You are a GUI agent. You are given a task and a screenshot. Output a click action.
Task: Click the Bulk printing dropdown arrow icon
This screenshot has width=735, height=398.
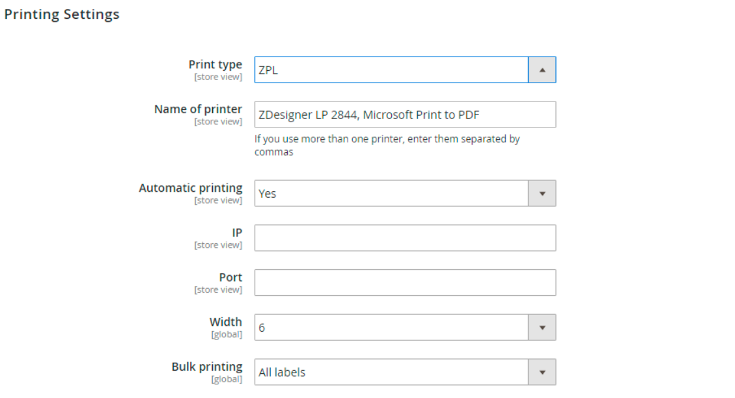tap(542, 372)
